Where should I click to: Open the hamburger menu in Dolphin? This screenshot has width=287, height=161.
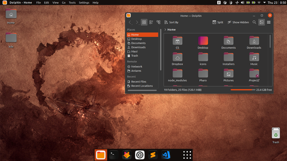click(x=269, y=22)
